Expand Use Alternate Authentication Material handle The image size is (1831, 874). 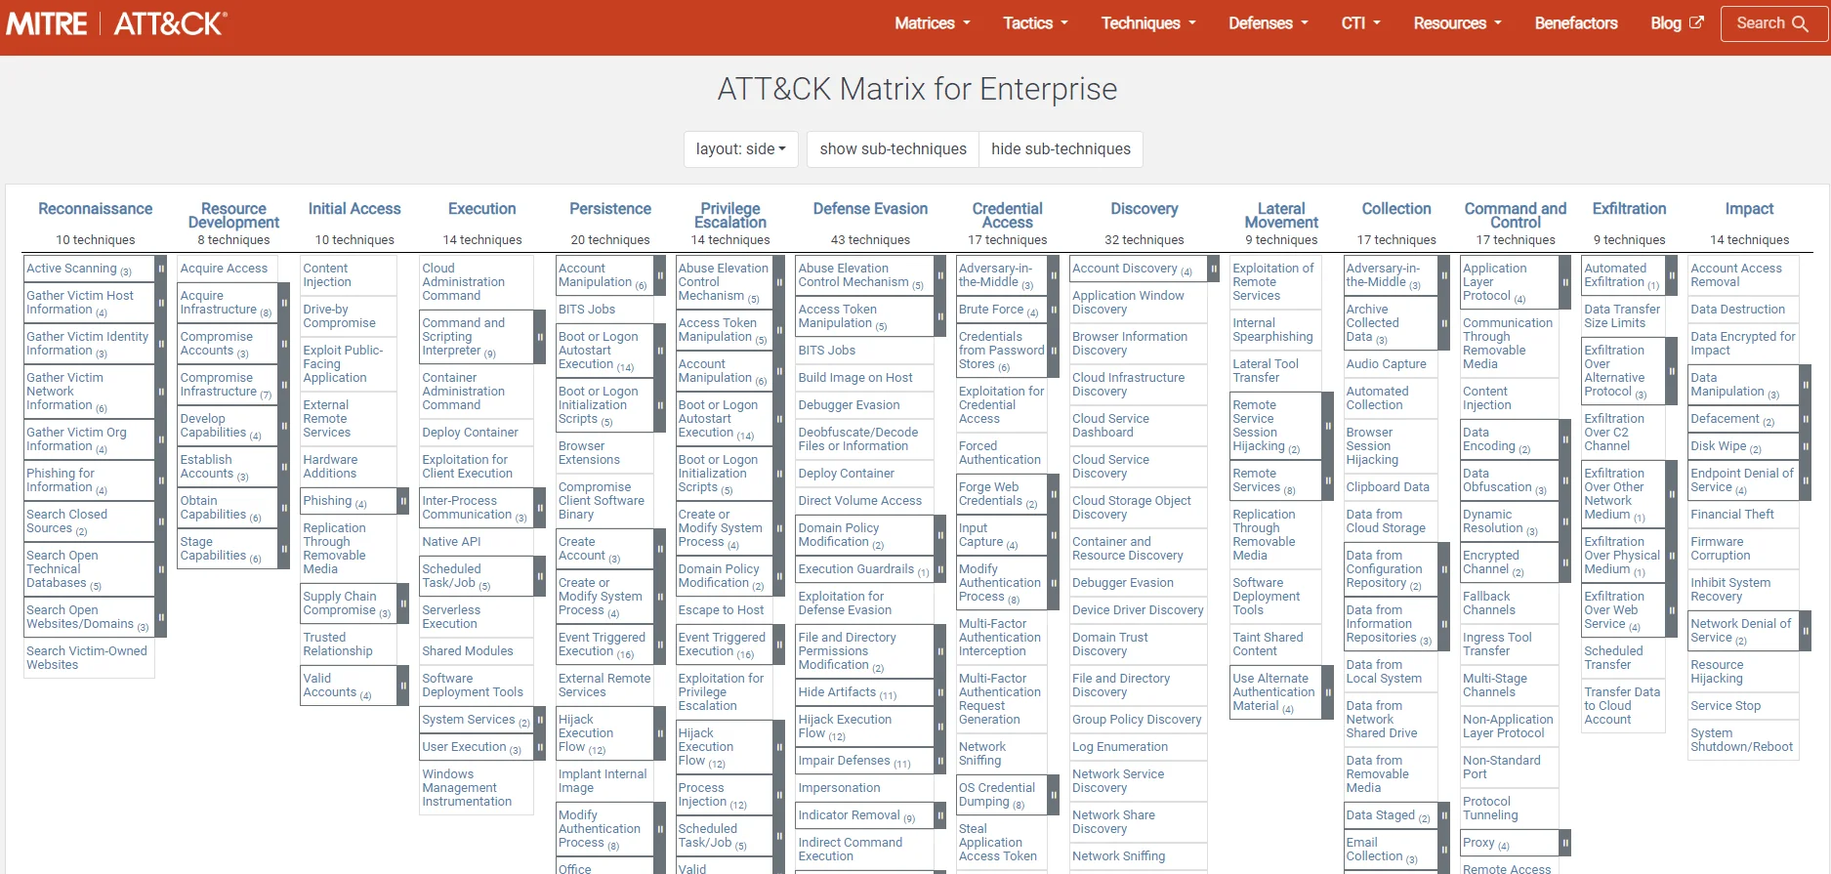pyautogui.click(x=1328, y=692)
